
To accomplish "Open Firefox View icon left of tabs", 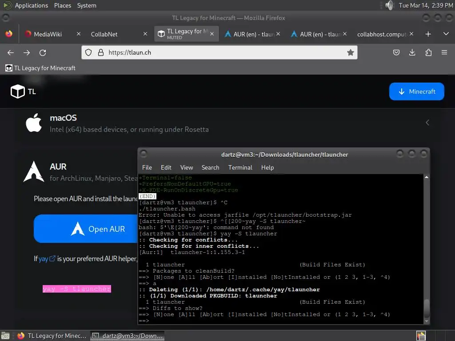I will pos(9,34).
